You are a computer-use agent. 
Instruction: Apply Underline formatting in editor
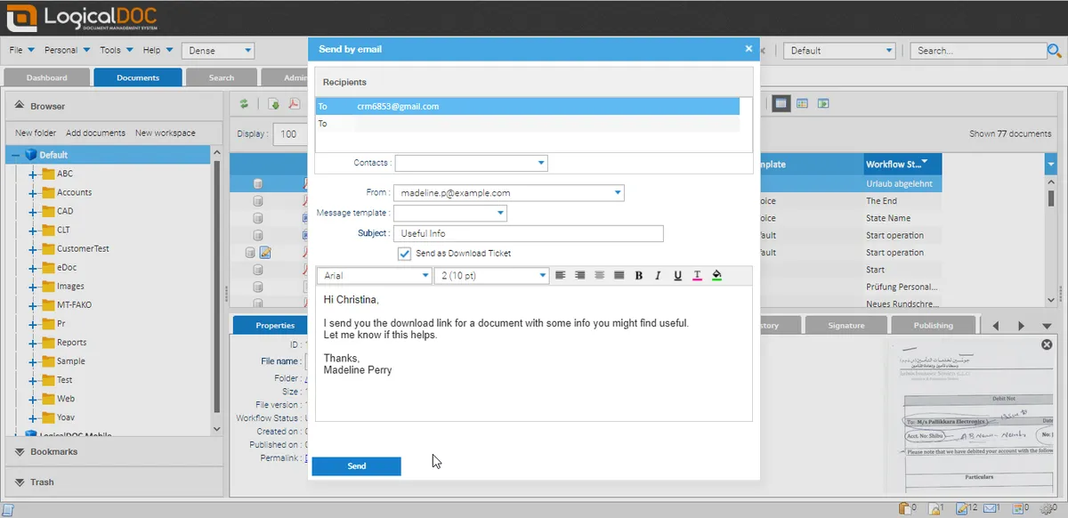[678, 276]
